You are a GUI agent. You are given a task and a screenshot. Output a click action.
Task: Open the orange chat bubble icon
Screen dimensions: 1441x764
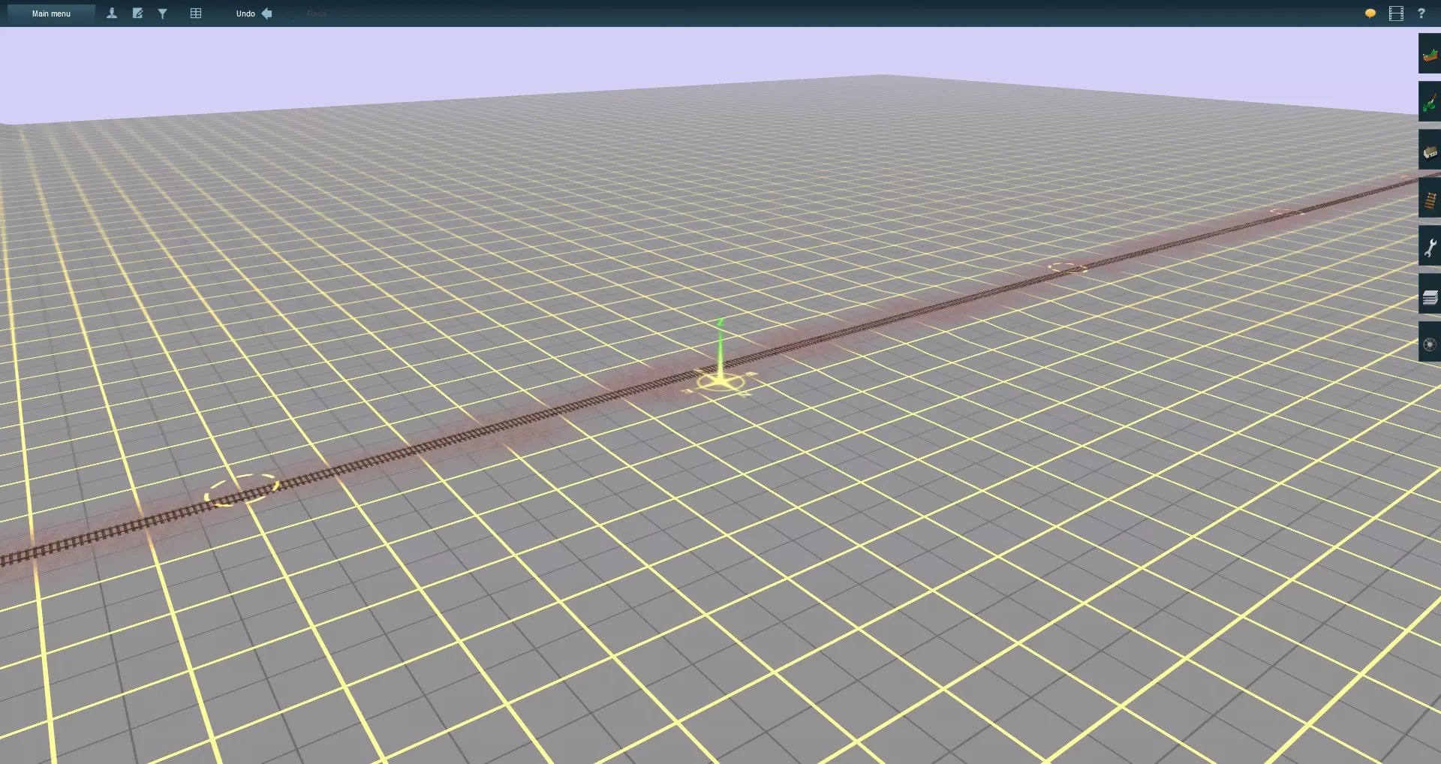point(1370,14)
